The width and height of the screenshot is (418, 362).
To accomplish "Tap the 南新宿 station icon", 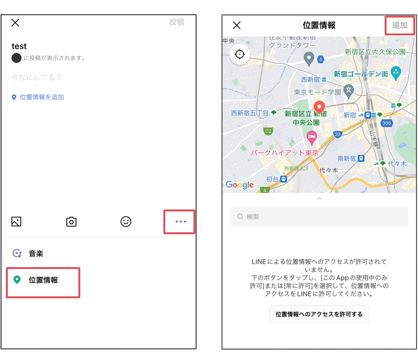I will [361, 158].
